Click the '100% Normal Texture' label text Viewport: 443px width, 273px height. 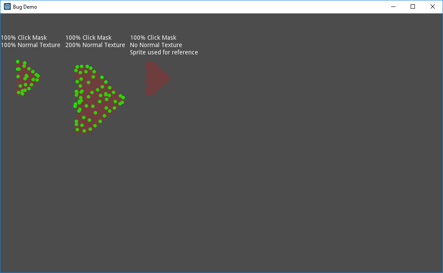point(30,44)
